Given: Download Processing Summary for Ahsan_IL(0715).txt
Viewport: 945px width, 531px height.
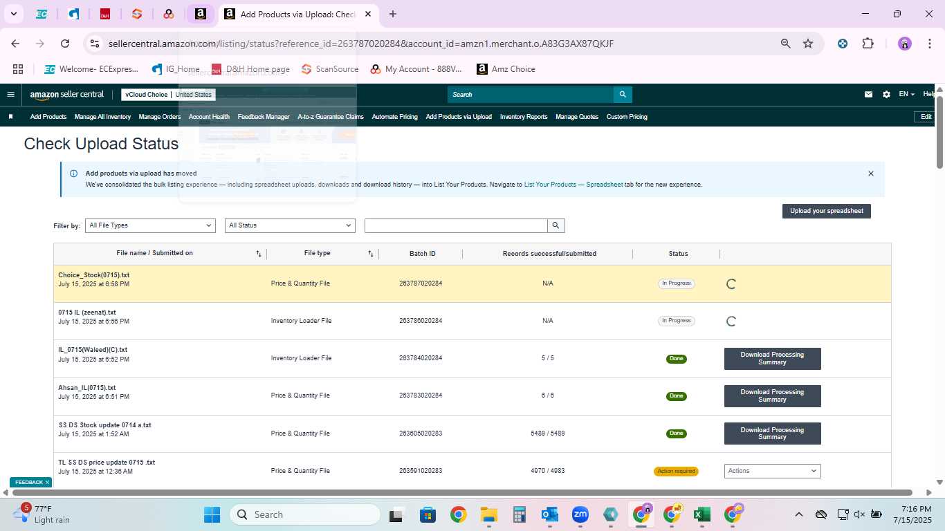Looking at the screenshot, I should click(x=773, y=396).
